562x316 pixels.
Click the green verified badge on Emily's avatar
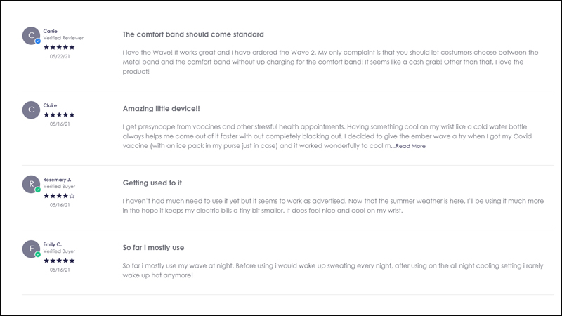(x=38, y=254)
